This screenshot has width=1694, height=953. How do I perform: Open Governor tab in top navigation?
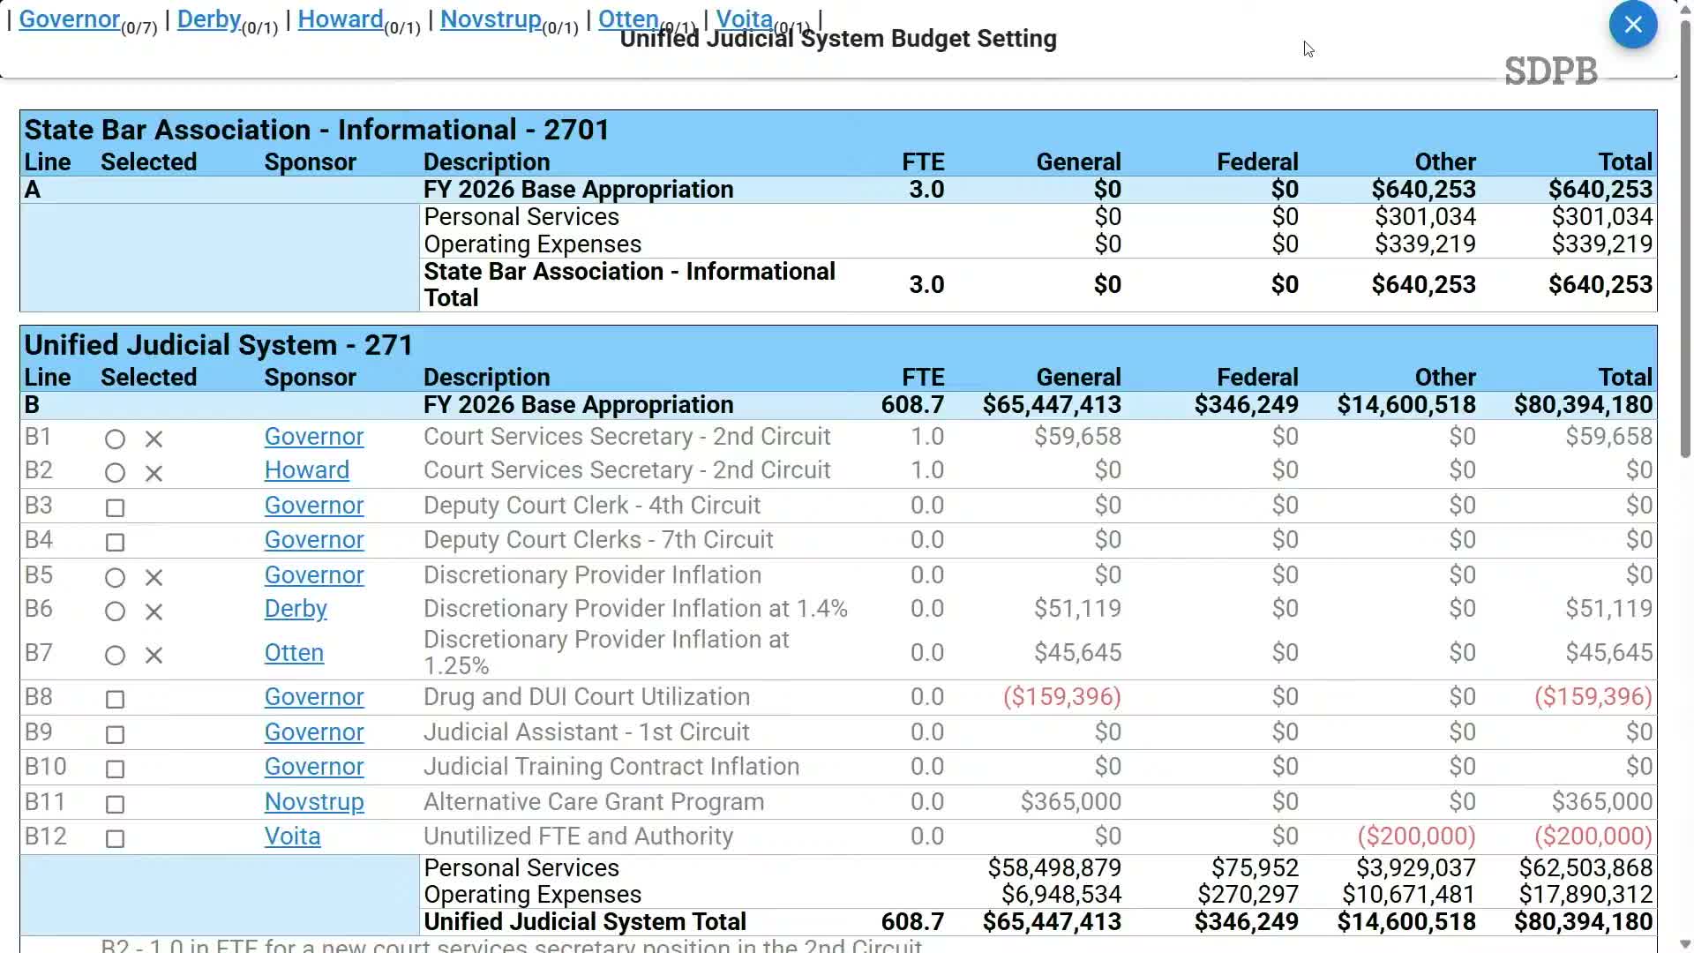pyautogui.click(x=70, y=19)
